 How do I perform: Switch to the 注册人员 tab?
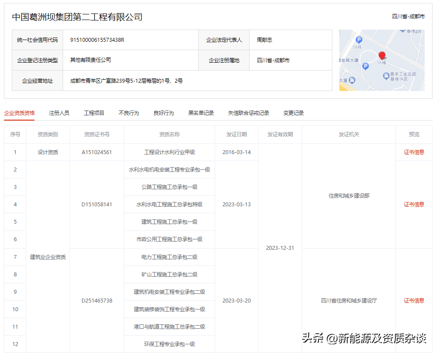[59, 113]
